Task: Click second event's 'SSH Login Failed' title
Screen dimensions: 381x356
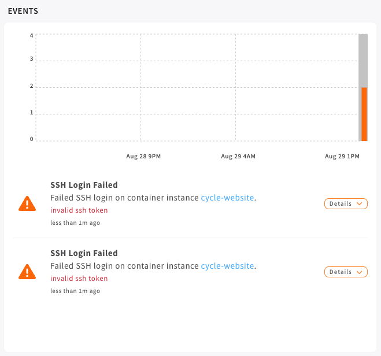Action: (x=84, y=253)
